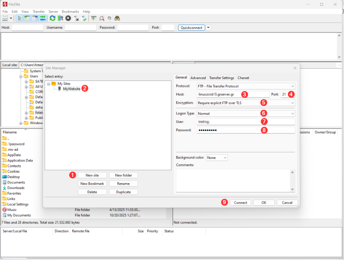Click the Refresh file lists icon
The width and height of the screenshot is (344, 260).
[52, 18]
